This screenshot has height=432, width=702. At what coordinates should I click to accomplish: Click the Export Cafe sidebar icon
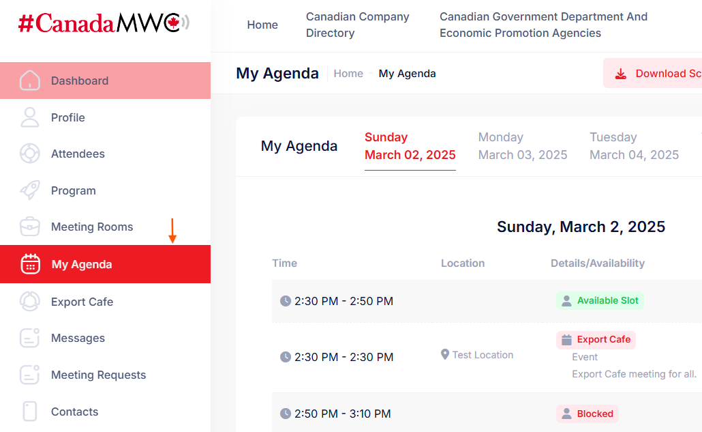coord(30,302)
